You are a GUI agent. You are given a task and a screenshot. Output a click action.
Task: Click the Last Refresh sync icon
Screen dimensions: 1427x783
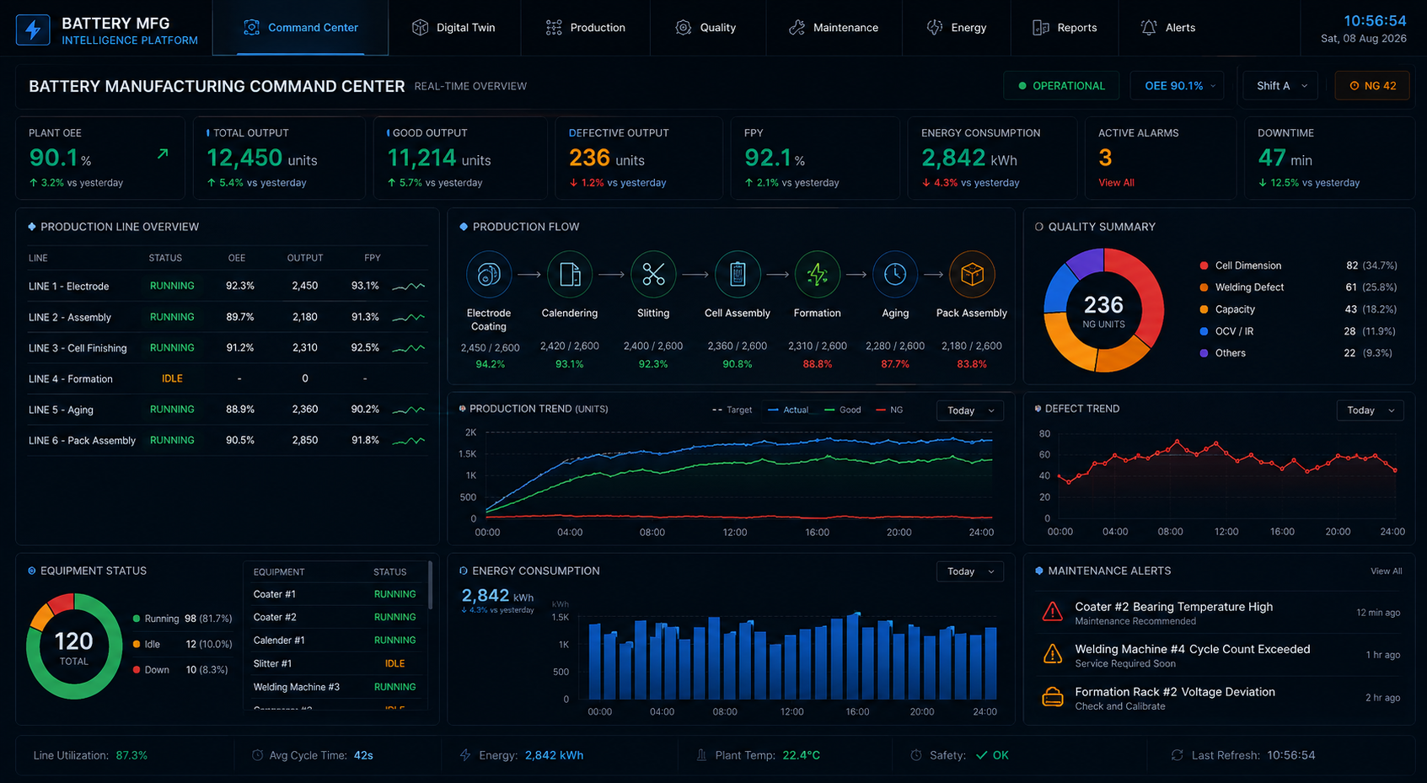(1178, 755)
